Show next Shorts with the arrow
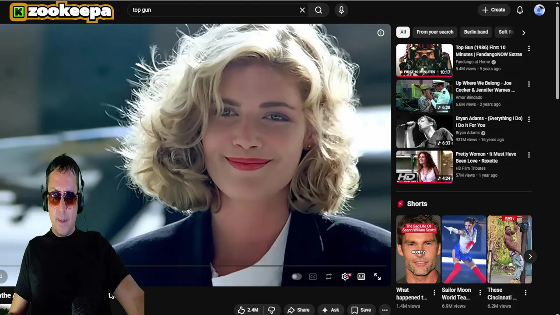The image size is (560, 315). [530, 256]
